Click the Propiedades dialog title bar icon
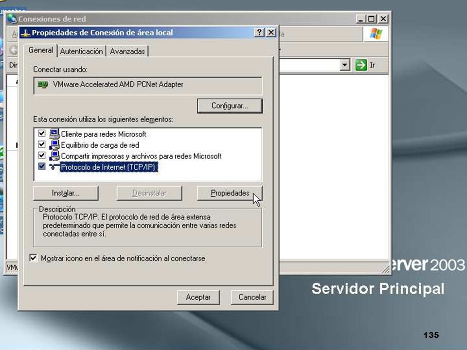This screenshot has width=467, height=350. 26,33
